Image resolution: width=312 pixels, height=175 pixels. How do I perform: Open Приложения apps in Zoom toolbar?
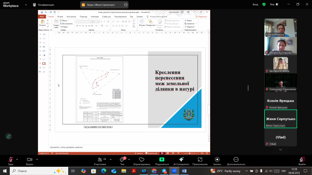coord(200,161)
